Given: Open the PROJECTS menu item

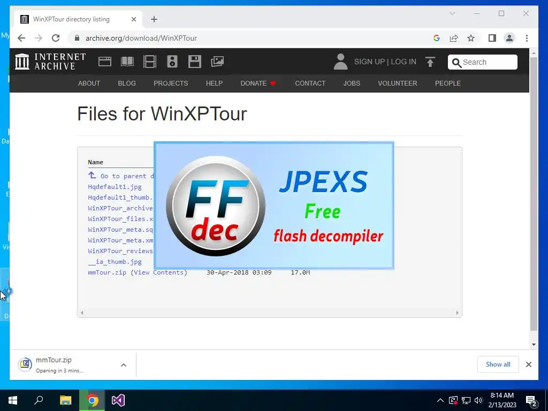Looking at the screenshot, I should 171,83.
